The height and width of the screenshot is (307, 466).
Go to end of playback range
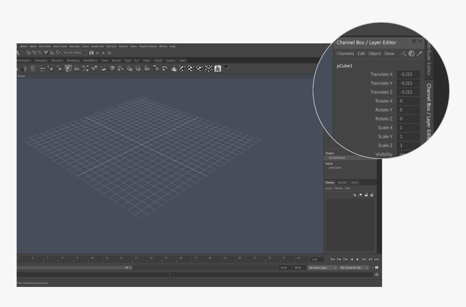click(x=377, y=259)
